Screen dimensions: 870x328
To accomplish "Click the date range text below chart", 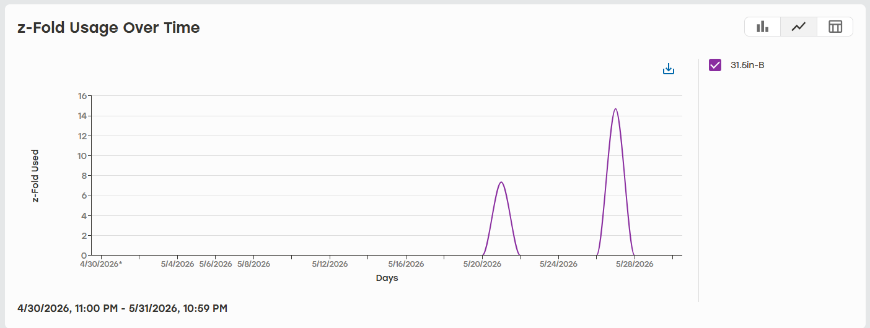I will pyautogui.click(x=122, y=308).
